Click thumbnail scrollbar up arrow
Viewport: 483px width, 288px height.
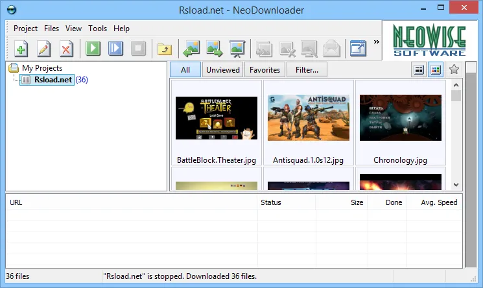tap(456, 85)
